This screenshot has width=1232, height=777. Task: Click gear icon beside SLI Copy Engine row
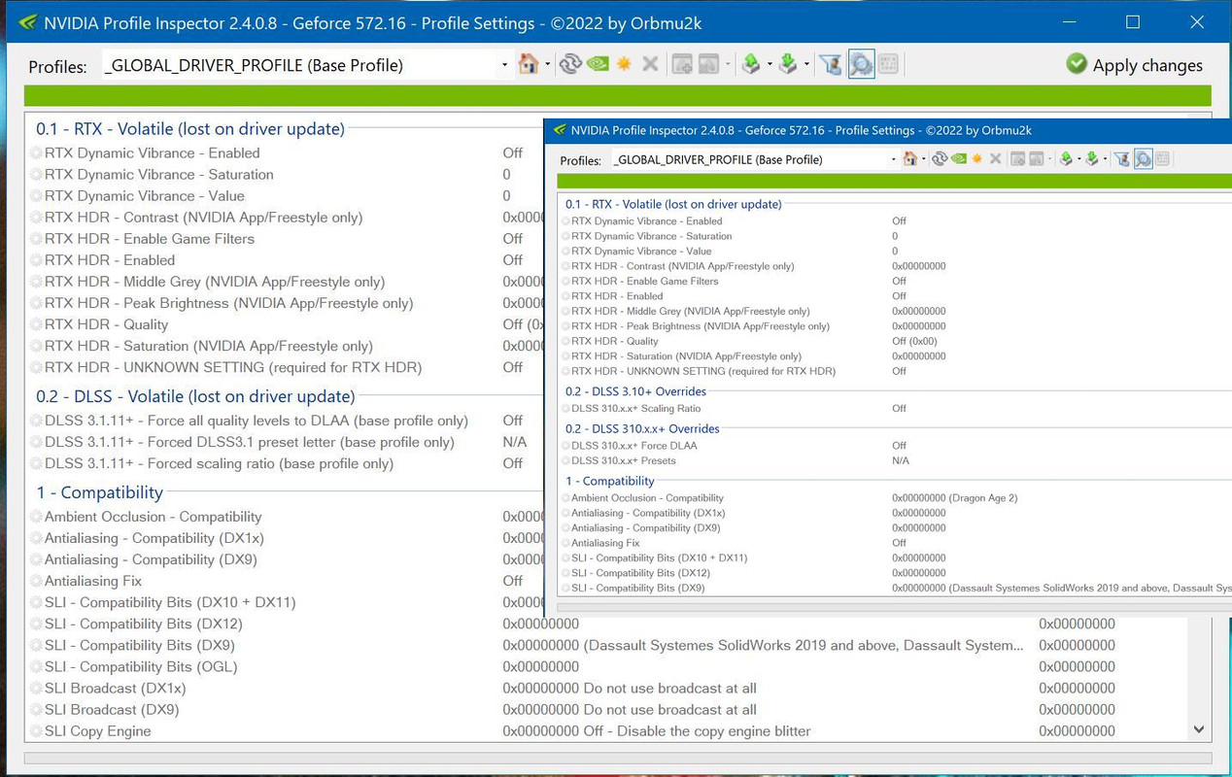[x=36, y=730]
